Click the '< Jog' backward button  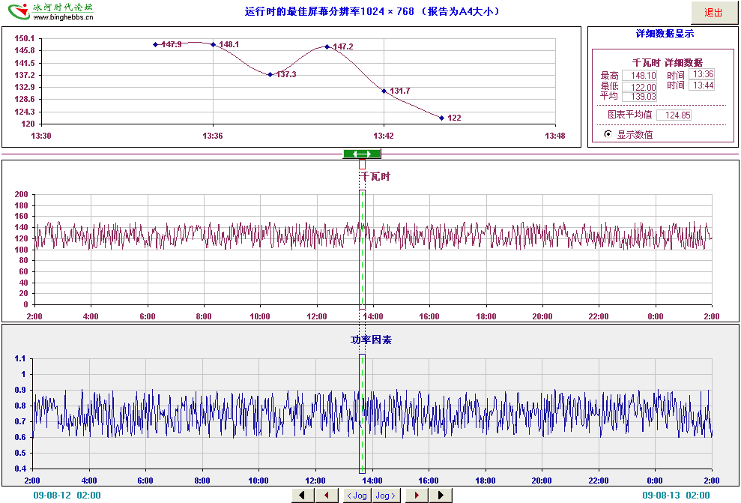click(357, 496)
